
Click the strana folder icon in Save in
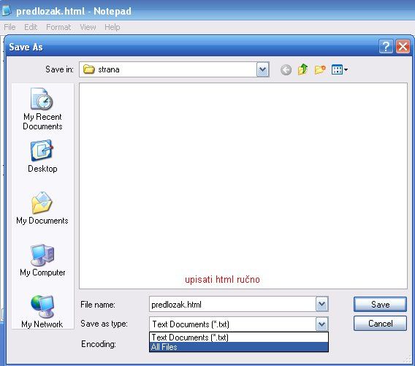[88, 69]
